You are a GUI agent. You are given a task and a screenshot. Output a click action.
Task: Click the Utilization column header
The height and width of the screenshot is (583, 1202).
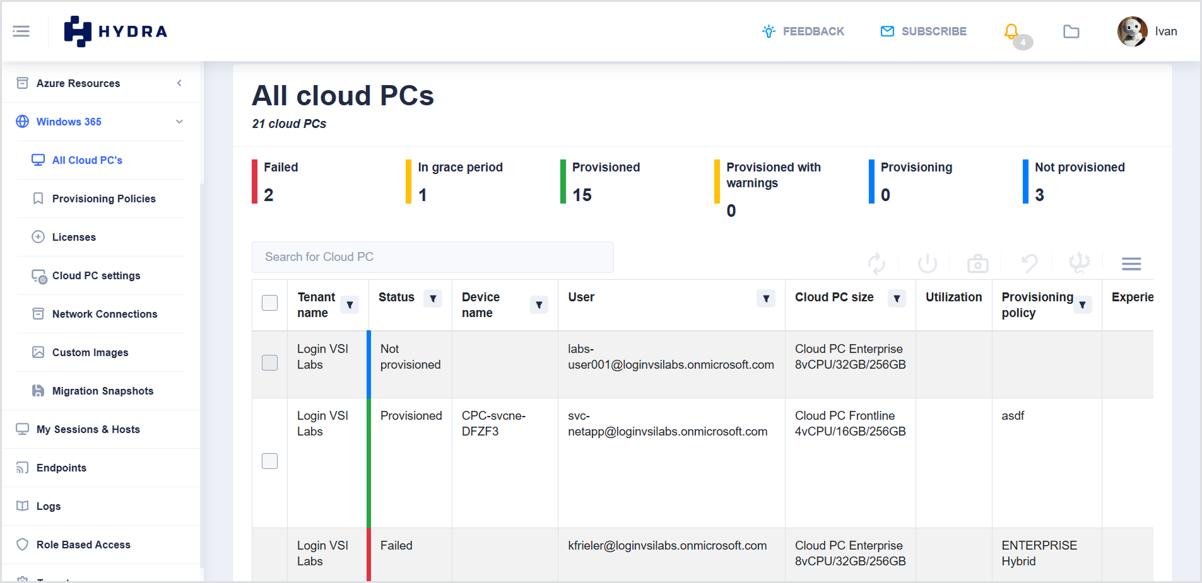(x=954, y=297)
